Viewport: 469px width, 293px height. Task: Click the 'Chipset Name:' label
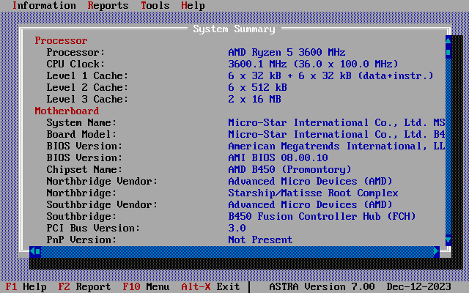pos(84,169)
